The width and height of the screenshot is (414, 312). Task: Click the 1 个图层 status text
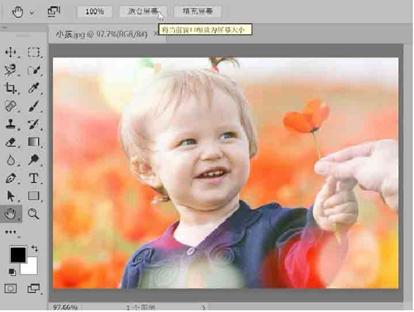(140, 307)
